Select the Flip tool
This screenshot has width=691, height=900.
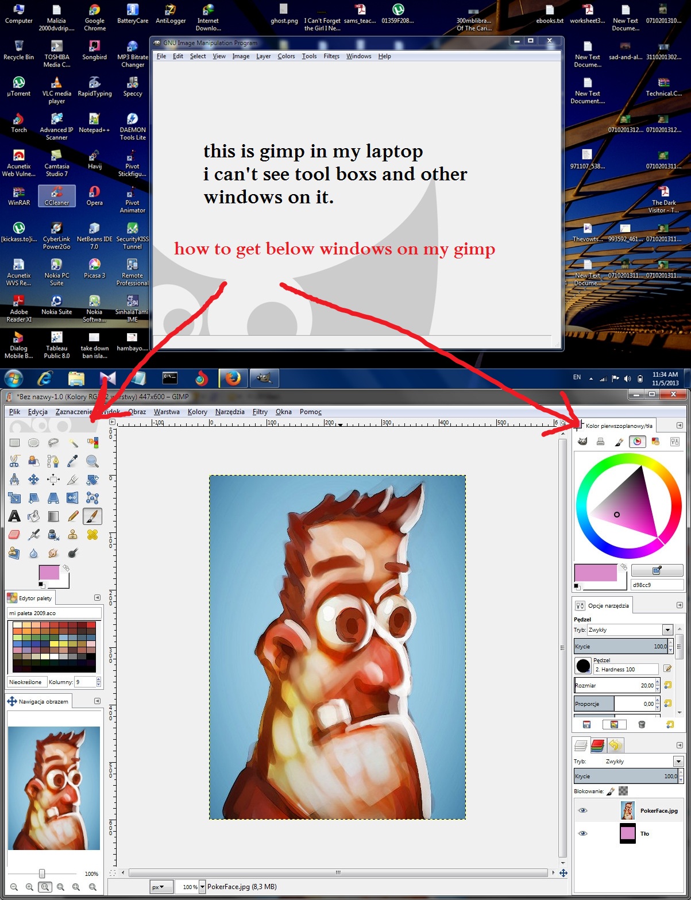73,497
